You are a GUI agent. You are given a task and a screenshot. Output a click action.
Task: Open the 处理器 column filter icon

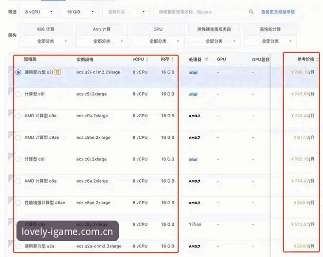coord(206,59)
